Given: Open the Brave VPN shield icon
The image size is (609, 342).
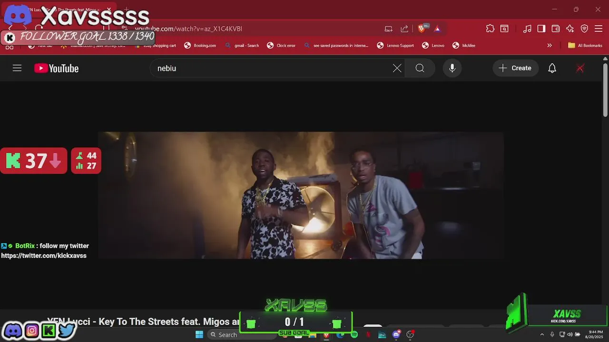Looking at the screenshot, I should tap(584, 29).
